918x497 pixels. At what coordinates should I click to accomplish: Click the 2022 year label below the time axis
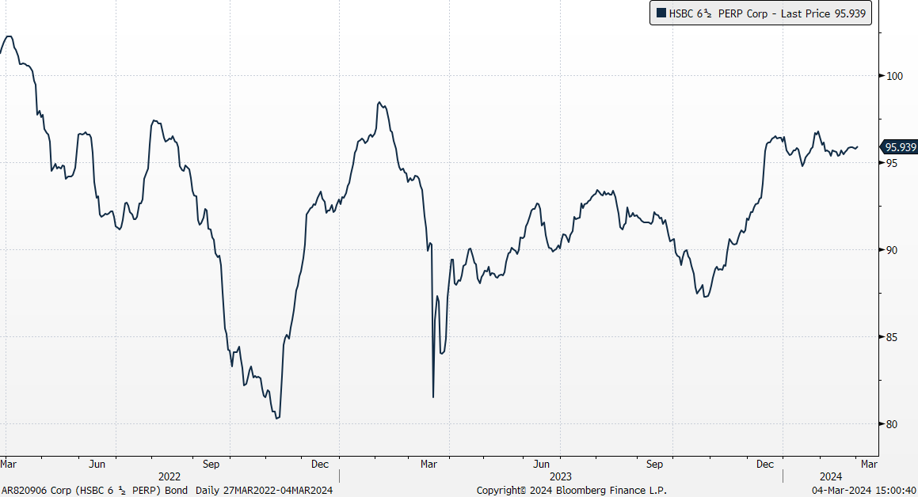tap(170, 477)
